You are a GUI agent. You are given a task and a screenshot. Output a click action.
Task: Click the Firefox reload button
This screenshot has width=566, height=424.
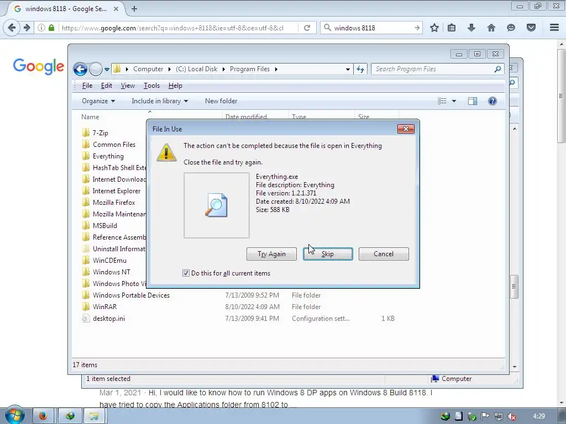(x=307, y=28)
